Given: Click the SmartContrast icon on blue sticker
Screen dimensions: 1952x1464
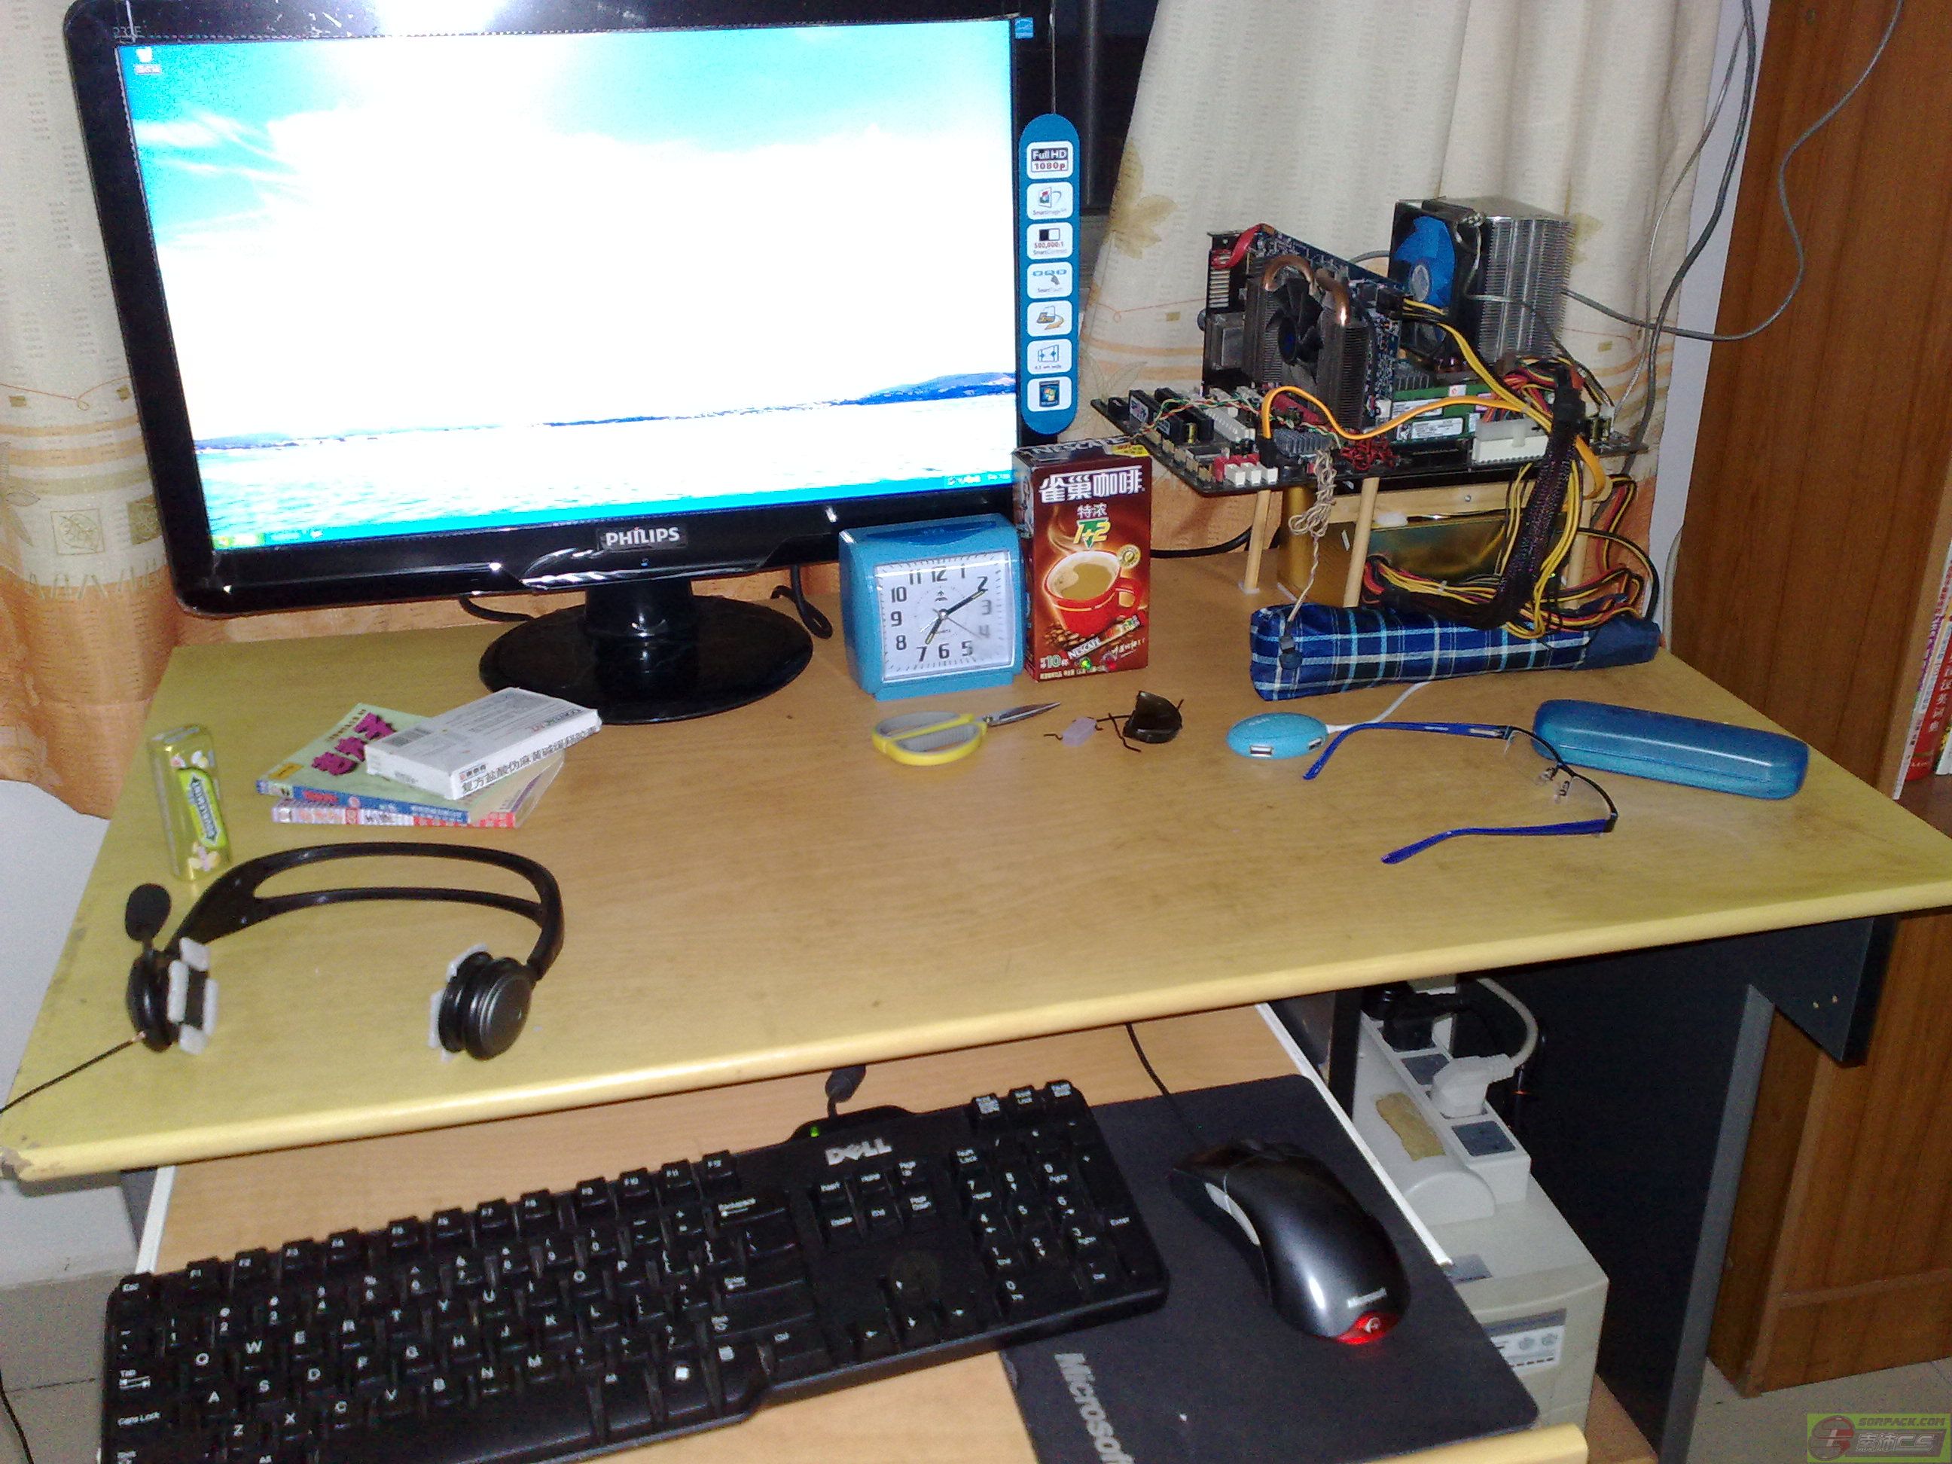Looking at the screenshot, I should [x=1050, y=242].
